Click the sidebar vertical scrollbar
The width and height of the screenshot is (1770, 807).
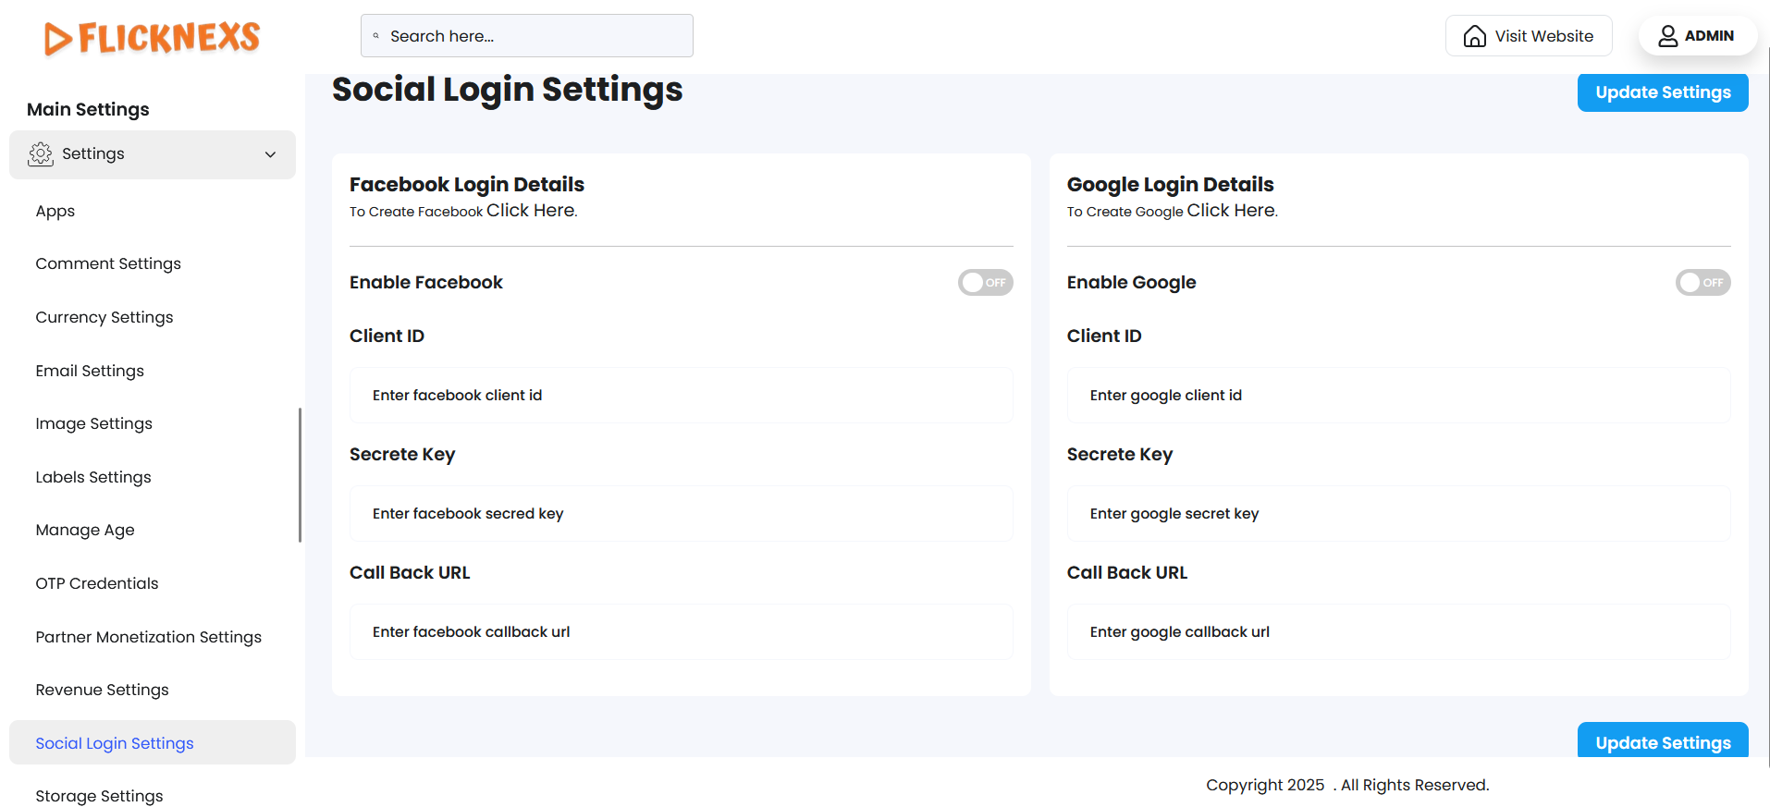pyautogui.click(x=300, y=475)
